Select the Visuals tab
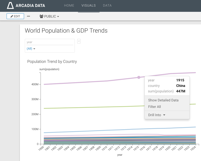The image size is (201, 161). (88, 6)
